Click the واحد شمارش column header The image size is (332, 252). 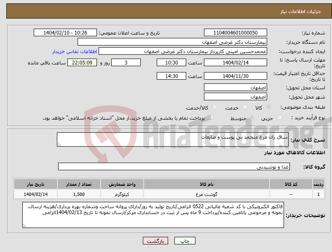[x=122, y=184]
